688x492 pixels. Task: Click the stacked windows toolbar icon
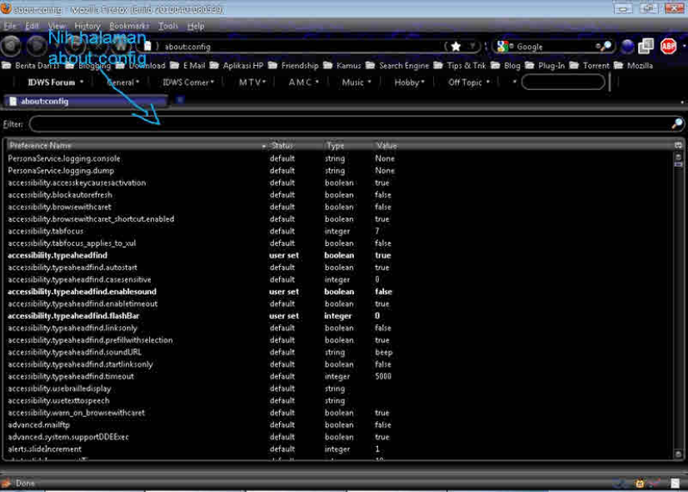click(646, 46)
